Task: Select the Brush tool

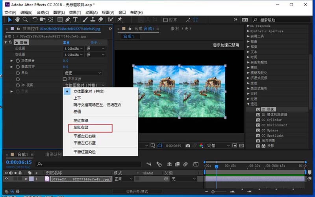Action: pos(85,19)
